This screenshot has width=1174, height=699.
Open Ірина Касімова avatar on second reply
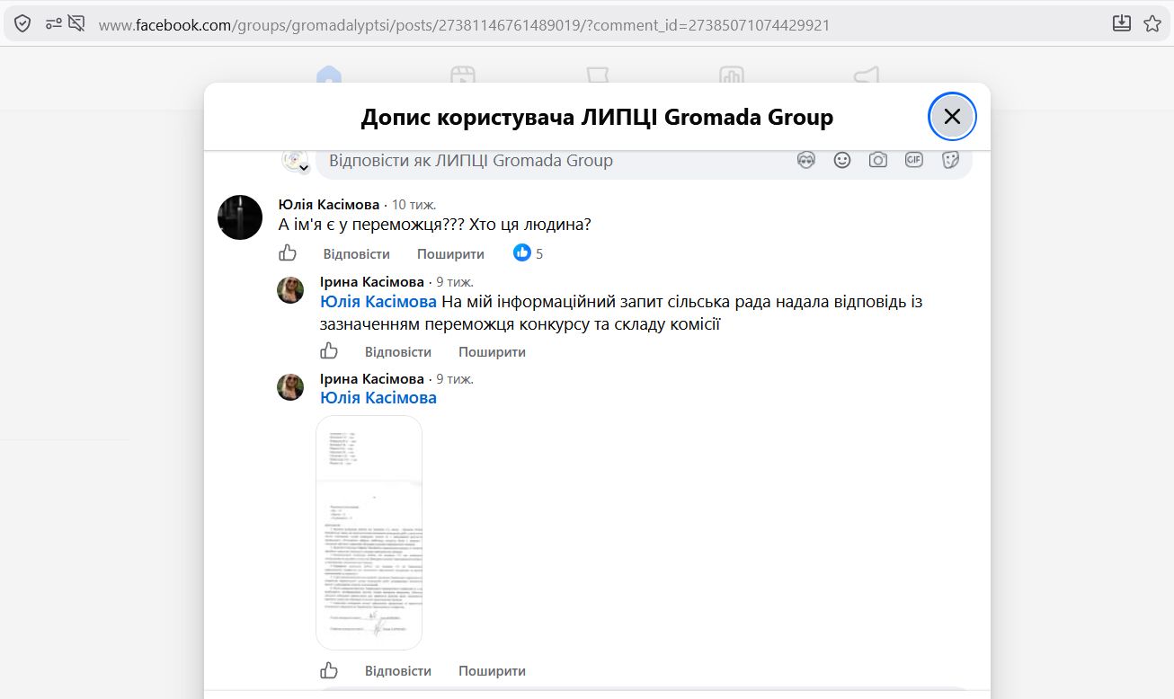[290, 387]
